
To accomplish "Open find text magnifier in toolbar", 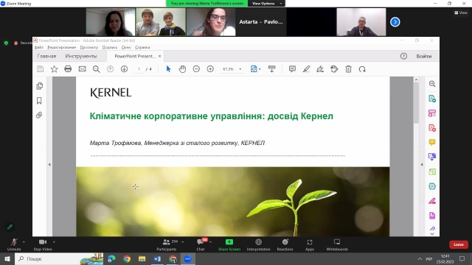I will pos(97,69).
